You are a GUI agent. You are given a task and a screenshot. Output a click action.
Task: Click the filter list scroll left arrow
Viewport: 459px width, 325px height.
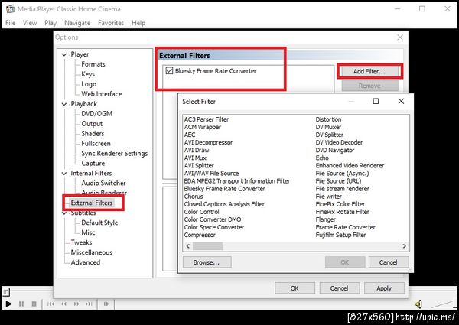(x=188, y=246)
